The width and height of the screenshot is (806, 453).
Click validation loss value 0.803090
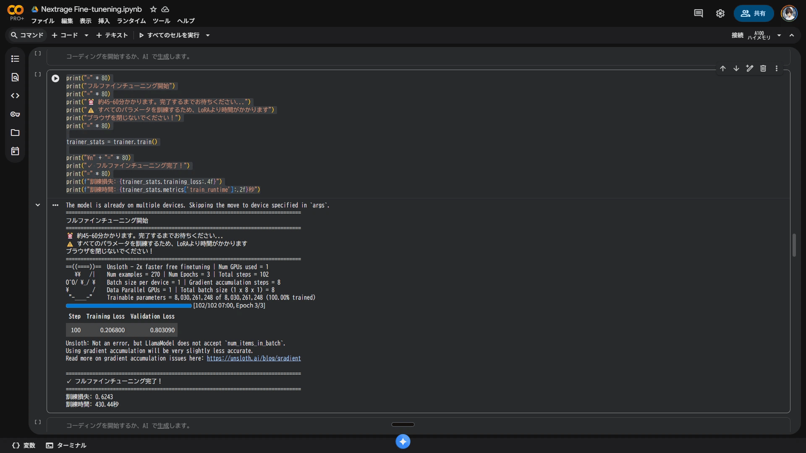coord(162,331)
